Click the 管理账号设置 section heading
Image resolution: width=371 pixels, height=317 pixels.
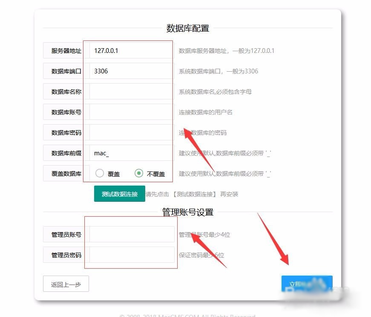click(x=187, y=212)
